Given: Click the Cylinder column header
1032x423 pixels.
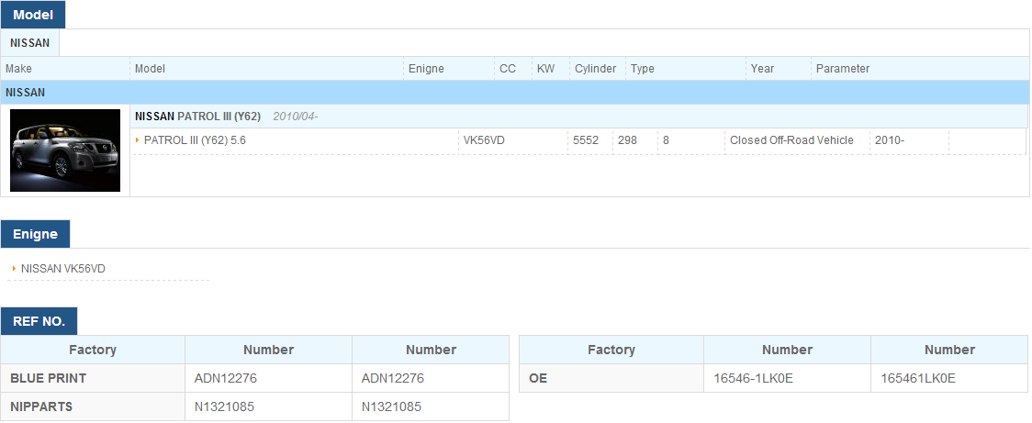Looking at the screenshot, I should pos(596,69).
